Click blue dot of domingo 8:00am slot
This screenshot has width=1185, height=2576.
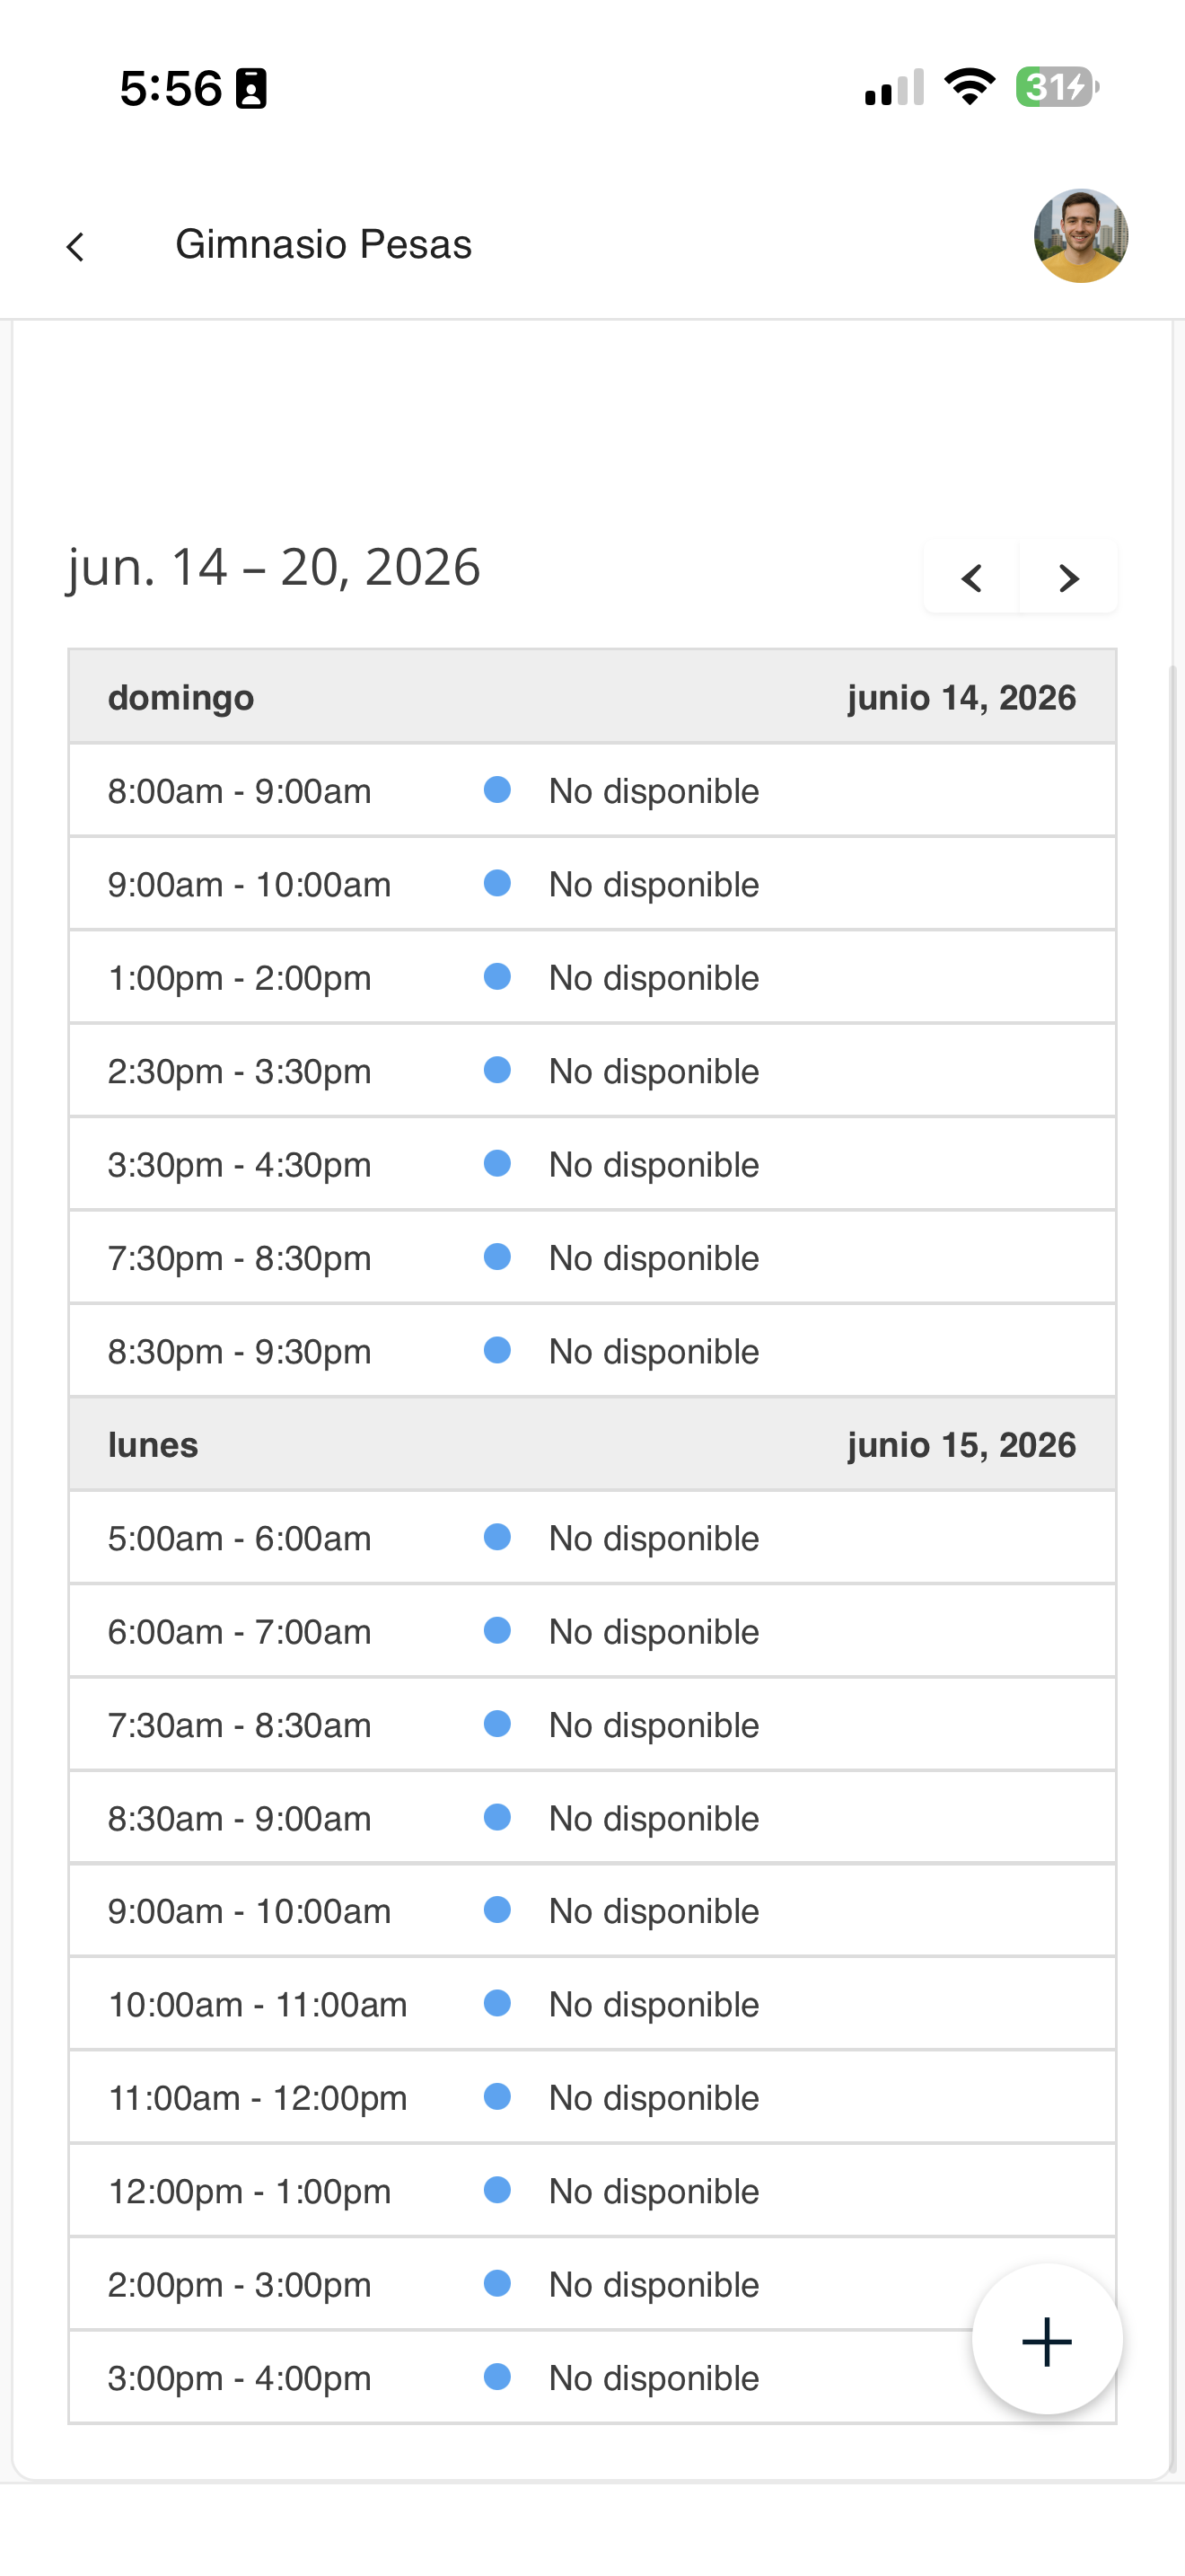click(496, 790)
